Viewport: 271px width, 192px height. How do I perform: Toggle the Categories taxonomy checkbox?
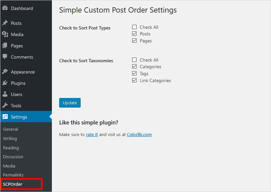[x=135, y=67]
